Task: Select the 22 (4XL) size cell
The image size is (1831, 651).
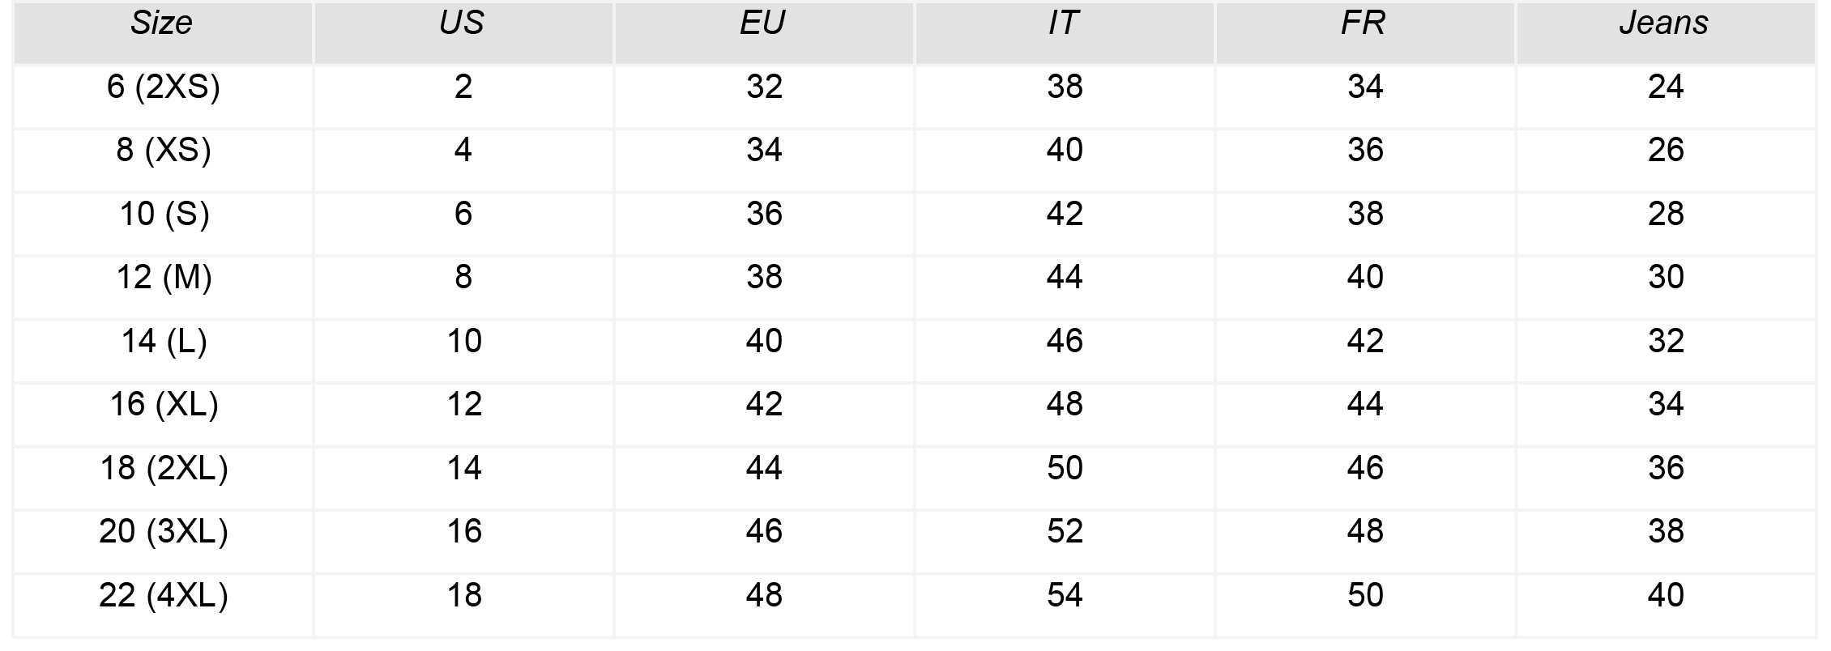Action: pyautogui.click(x=163, y=606)
